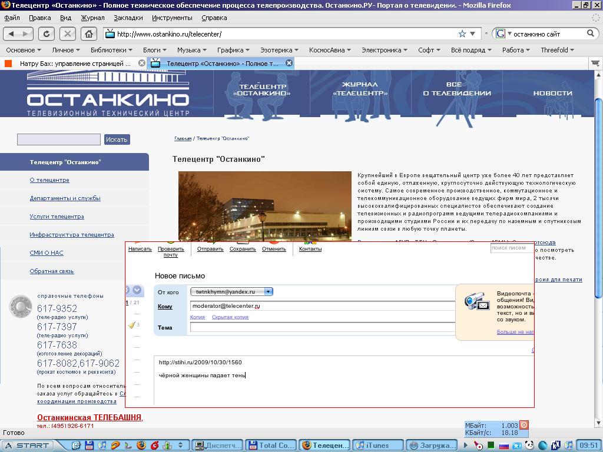
Task: Open the 'Диспетч...' taskbar window
Action: click(217, 446)
